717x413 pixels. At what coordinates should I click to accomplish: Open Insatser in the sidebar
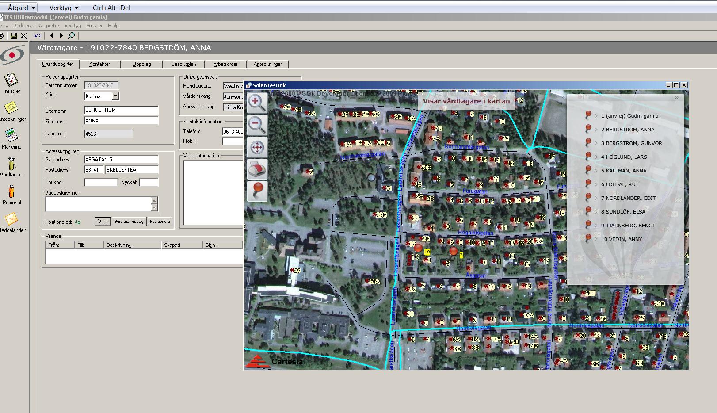point(11,83)
